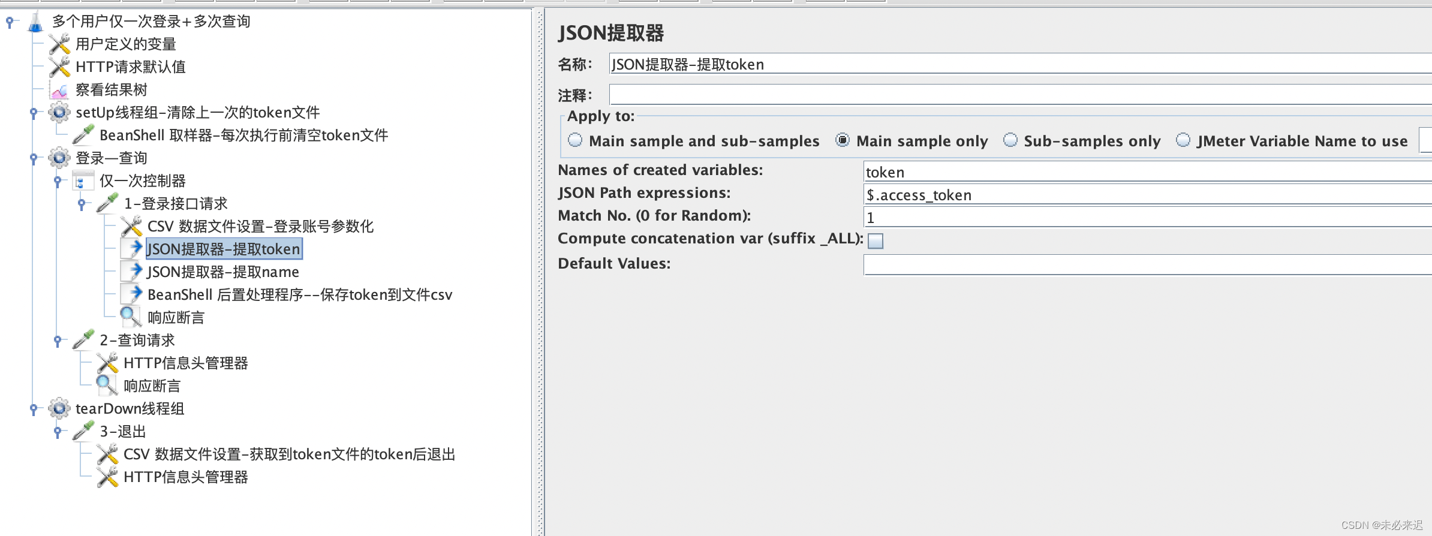1432x536 pixels.
Task: Click the tearDown线程组 gear icon
Action: [59, 408]
